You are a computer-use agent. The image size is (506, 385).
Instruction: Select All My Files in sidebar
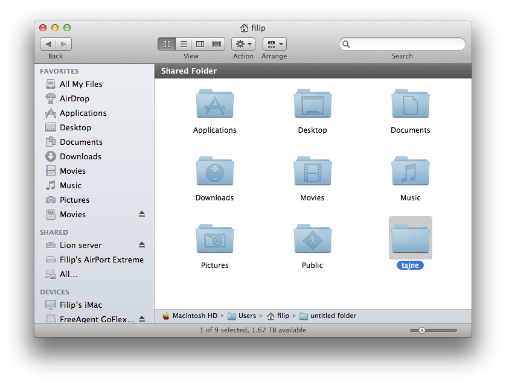pyautogui.click(x=81, y=84)
